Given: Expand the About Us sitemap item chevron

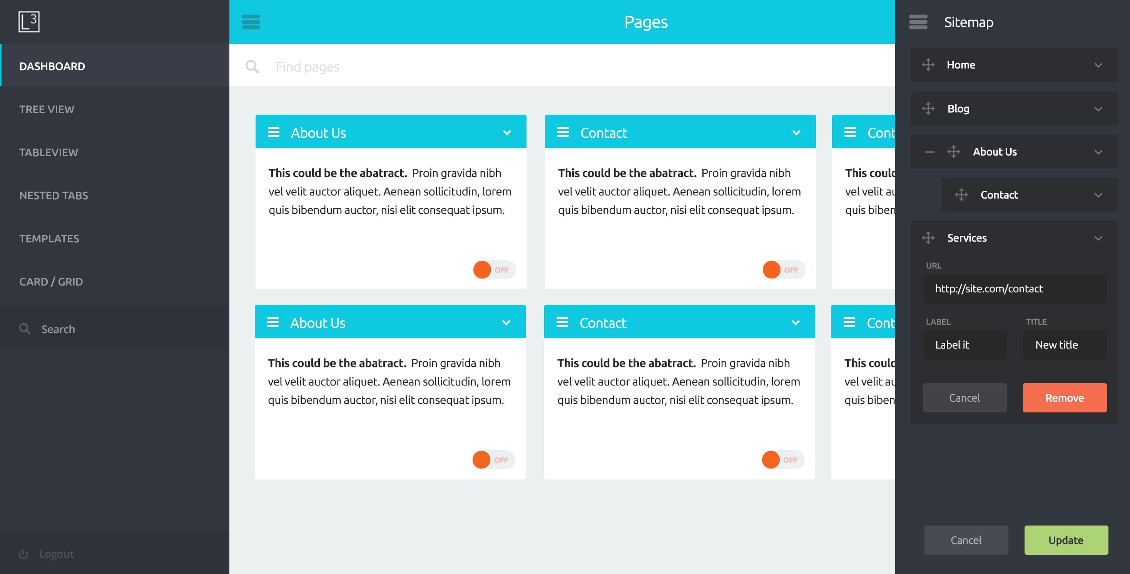Looking at the screenshot, I should click(x=1098, y=152).
